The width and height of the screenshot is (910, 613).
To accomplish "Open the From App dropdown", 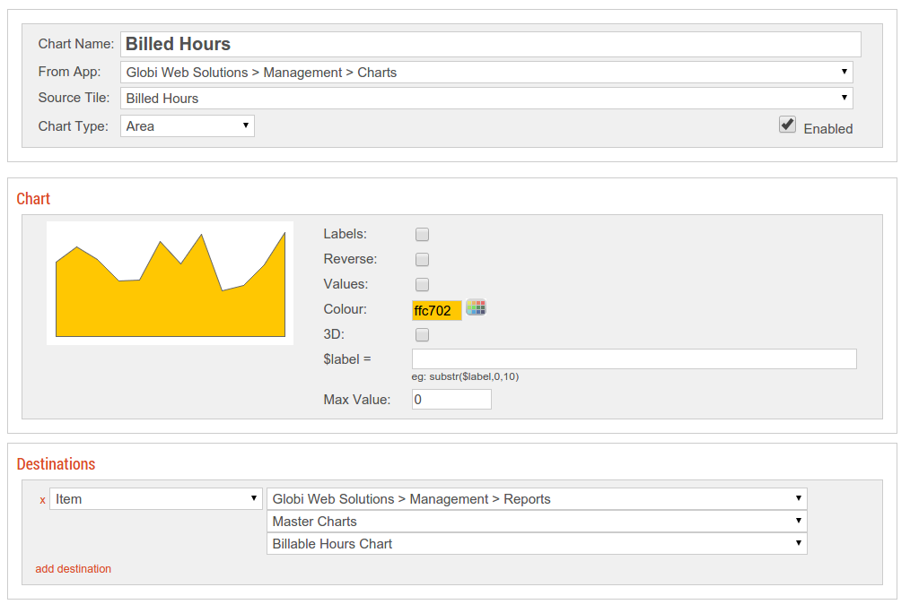I will click(x=486, y=73).
